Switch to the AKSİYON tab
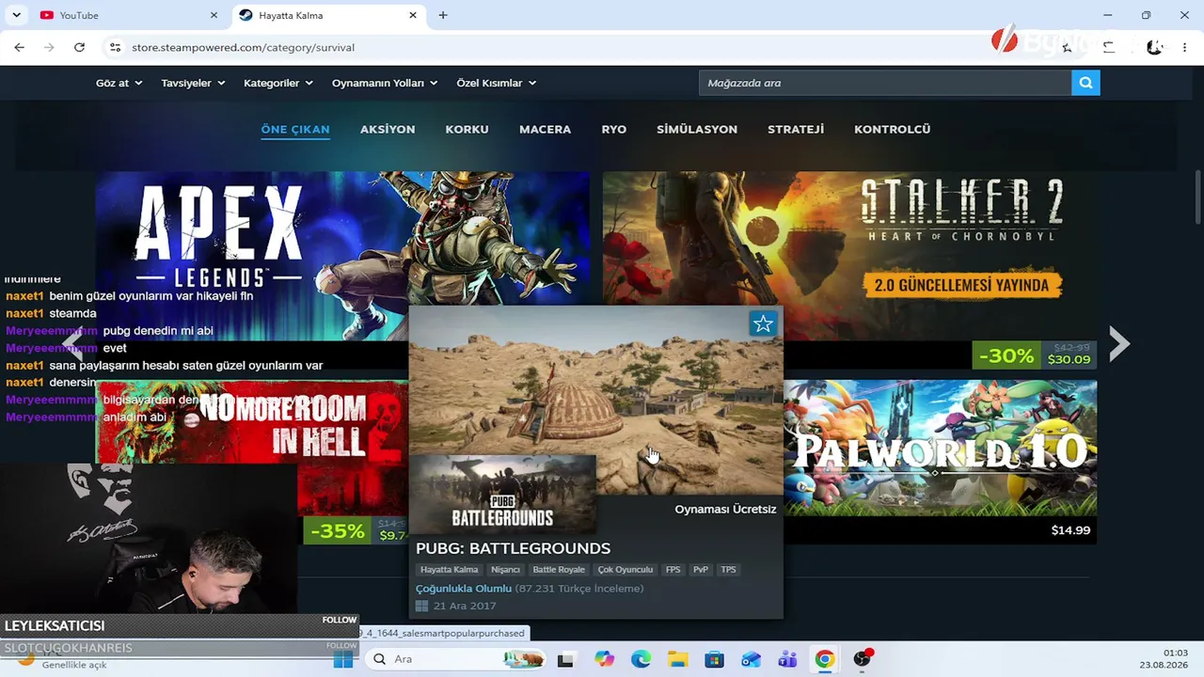 click(388, 129)
